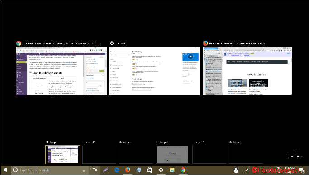
Task: Open Firefox from the taskbar
Action: 128,170
